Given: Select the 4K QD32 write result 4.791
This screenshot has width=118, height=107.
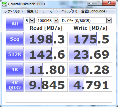Looking at the screenshot, I should (x=90, y=85).
